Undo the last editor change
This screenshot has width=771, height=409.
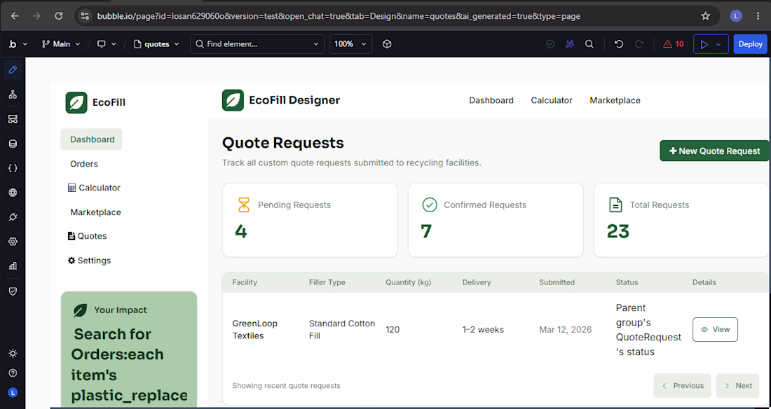pyautogui.click(x=619, y=44)
